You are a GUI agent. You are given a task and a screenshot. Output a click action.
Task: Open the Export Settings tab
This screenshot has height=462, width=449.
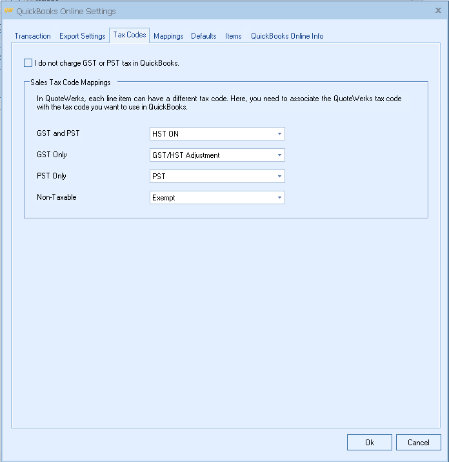coord(82,36)
